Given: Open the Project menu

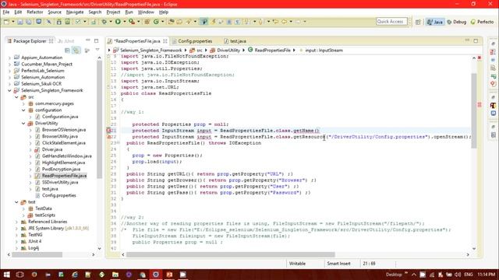Looking at the screenshot, I should coord(113,12).
